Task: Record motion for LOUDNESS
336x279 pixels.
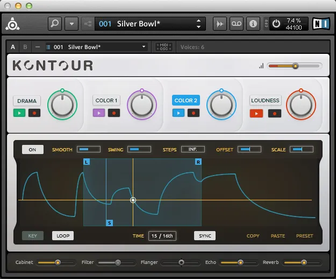Action: (275, 114)
